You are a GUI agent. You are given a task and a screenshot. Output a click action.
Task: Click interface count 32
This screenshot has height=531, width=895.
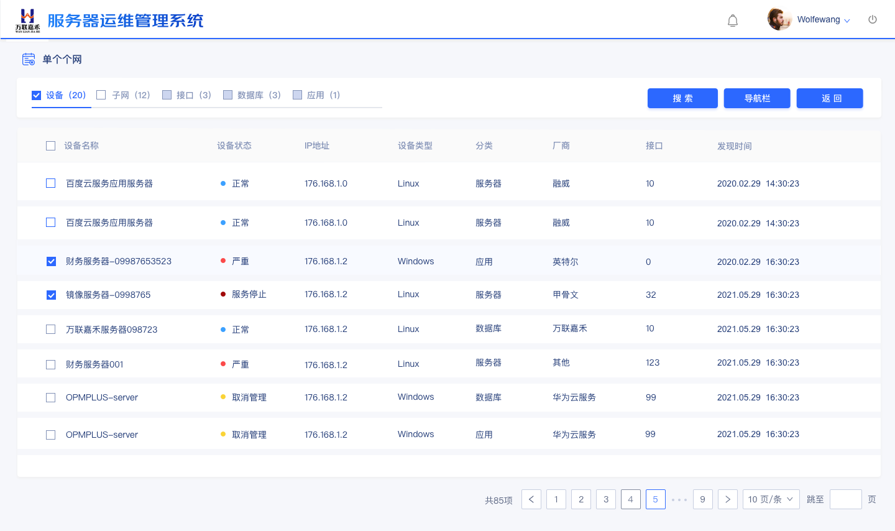tap(651, 295)
